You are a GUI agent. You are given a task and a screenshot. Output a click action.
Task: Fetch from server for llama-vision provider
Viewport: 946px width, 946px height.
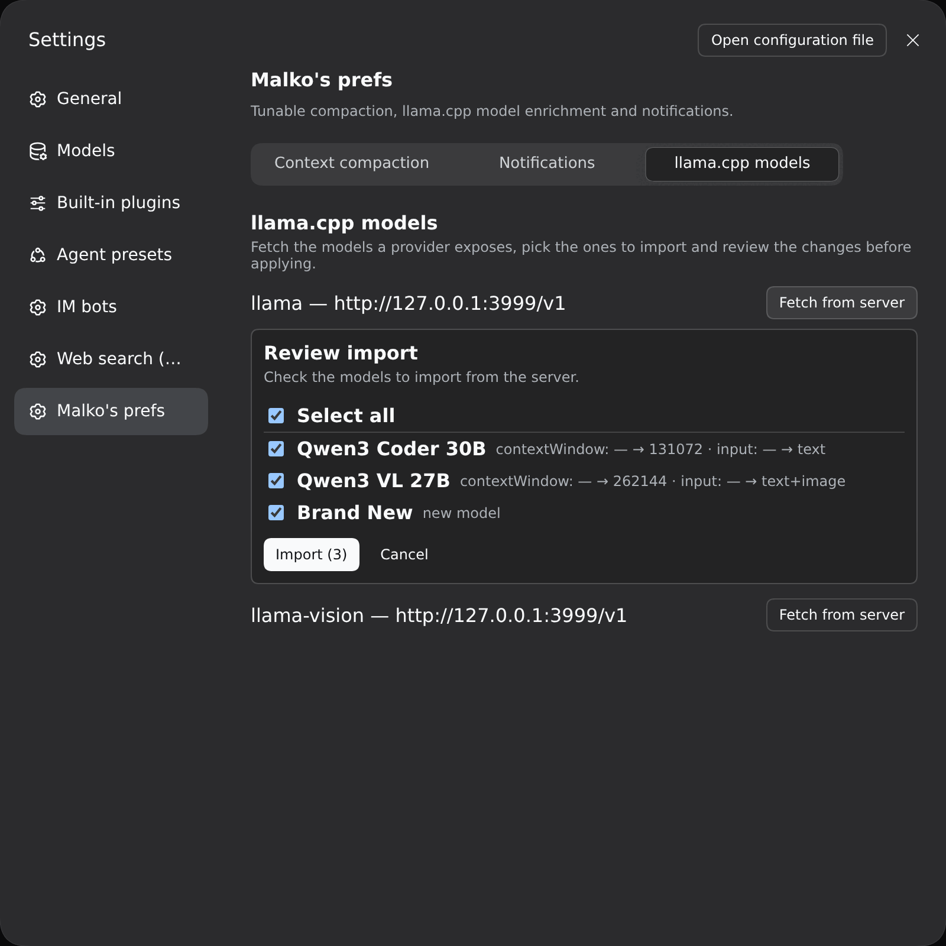(x=841, y=615)
